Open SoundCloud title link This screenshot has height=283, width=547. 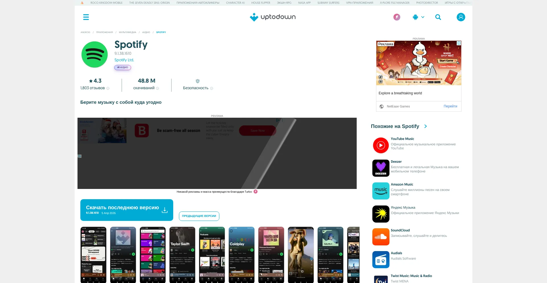400,230
